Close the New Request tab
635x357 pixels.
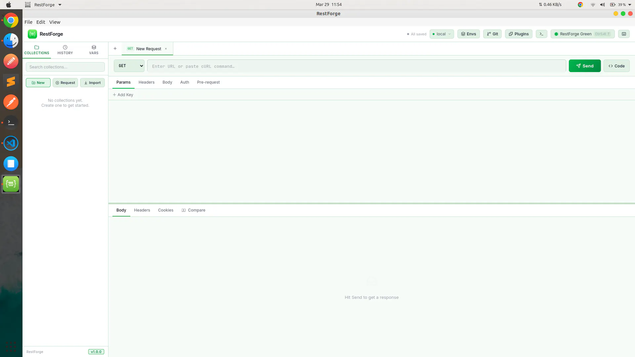point(166,49)
